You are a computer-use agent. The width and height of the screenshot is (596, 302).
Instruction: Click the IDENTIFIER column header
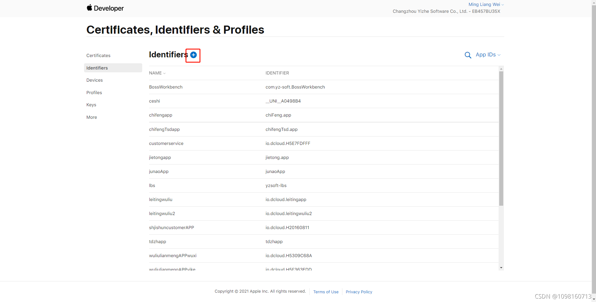(277, 73)
